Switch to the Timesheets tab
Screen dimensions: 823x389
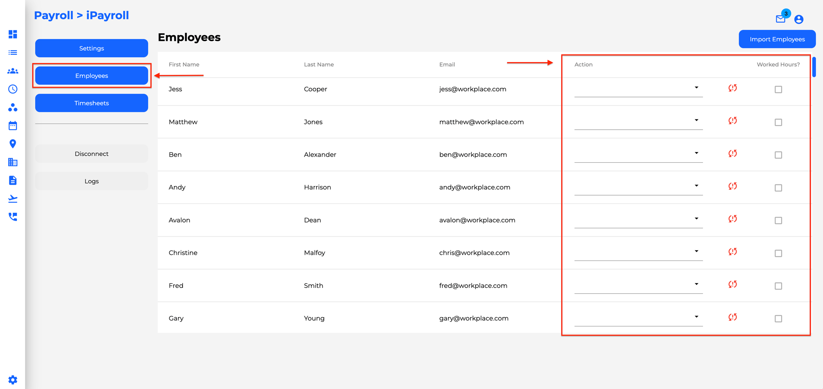(x=91, y=103)
